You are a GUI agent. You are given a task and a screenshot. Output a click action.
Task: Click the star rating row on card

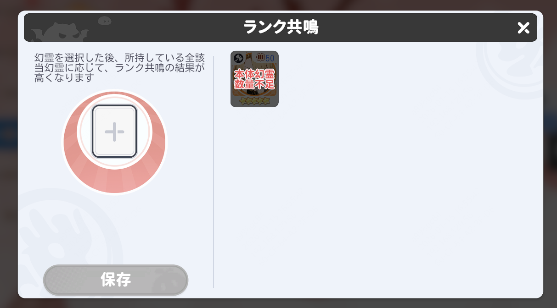point(254,101)
